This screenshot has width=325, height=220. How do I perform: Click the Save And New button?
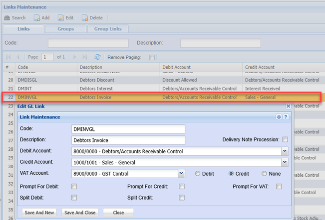point(39,212)
